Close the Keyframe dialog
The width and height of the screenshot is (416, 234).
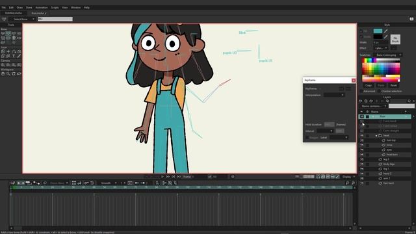click(x=354, y=80)
